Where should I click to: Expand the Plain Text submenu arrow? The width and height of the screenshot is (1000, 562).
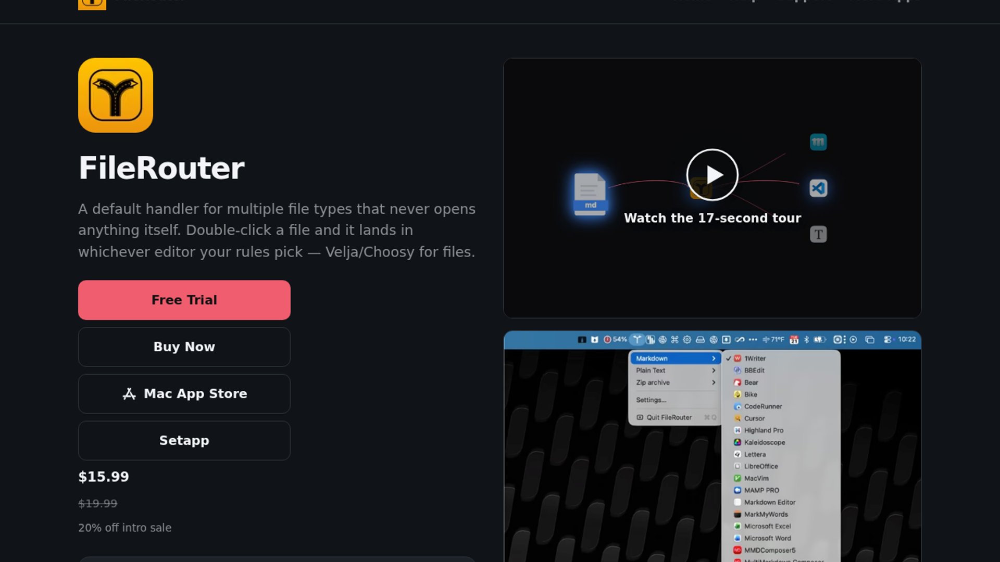tap(714, 371)
